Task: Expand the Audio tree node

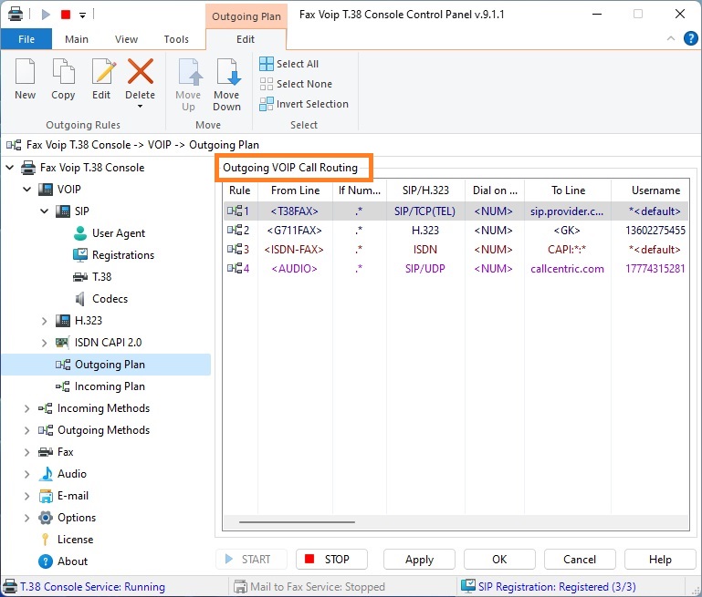Action: [26, 474]
